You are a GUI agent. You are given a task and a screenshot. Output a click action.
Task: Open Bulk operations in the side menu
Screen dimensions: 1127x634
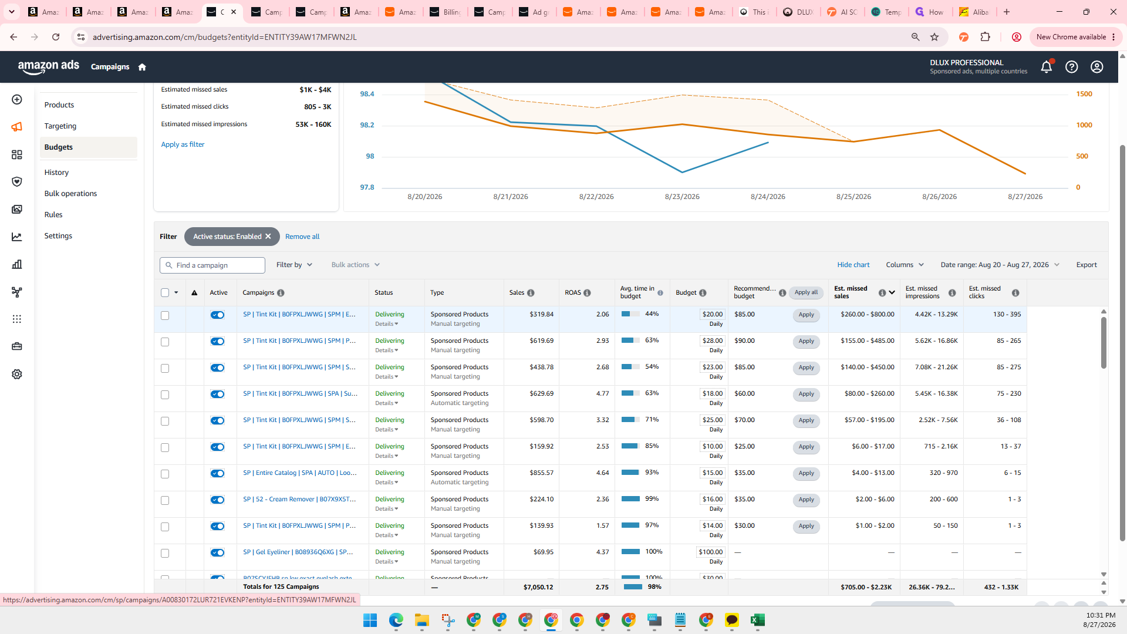coord(70,194)
